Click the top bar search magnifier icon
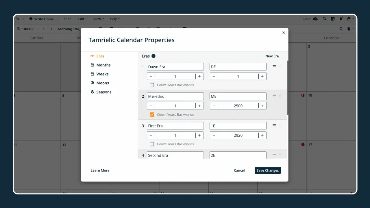 pyautogui.click(x=325, y=19)
